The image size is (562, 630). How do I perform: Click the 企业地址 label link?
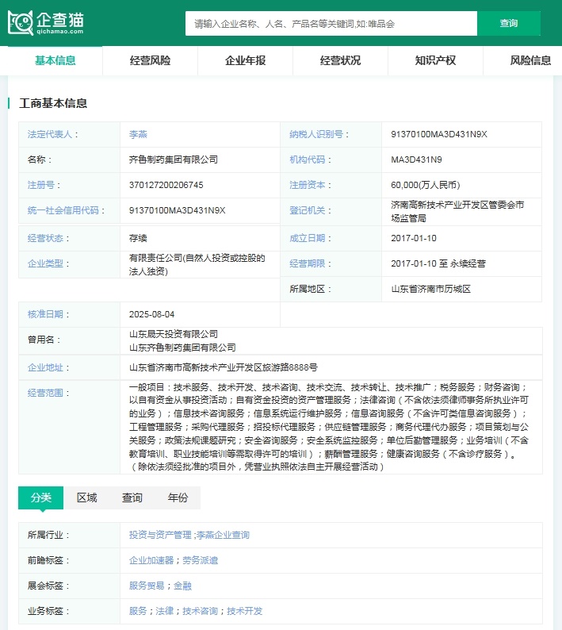pyautogui.click(x=45, y=367)
